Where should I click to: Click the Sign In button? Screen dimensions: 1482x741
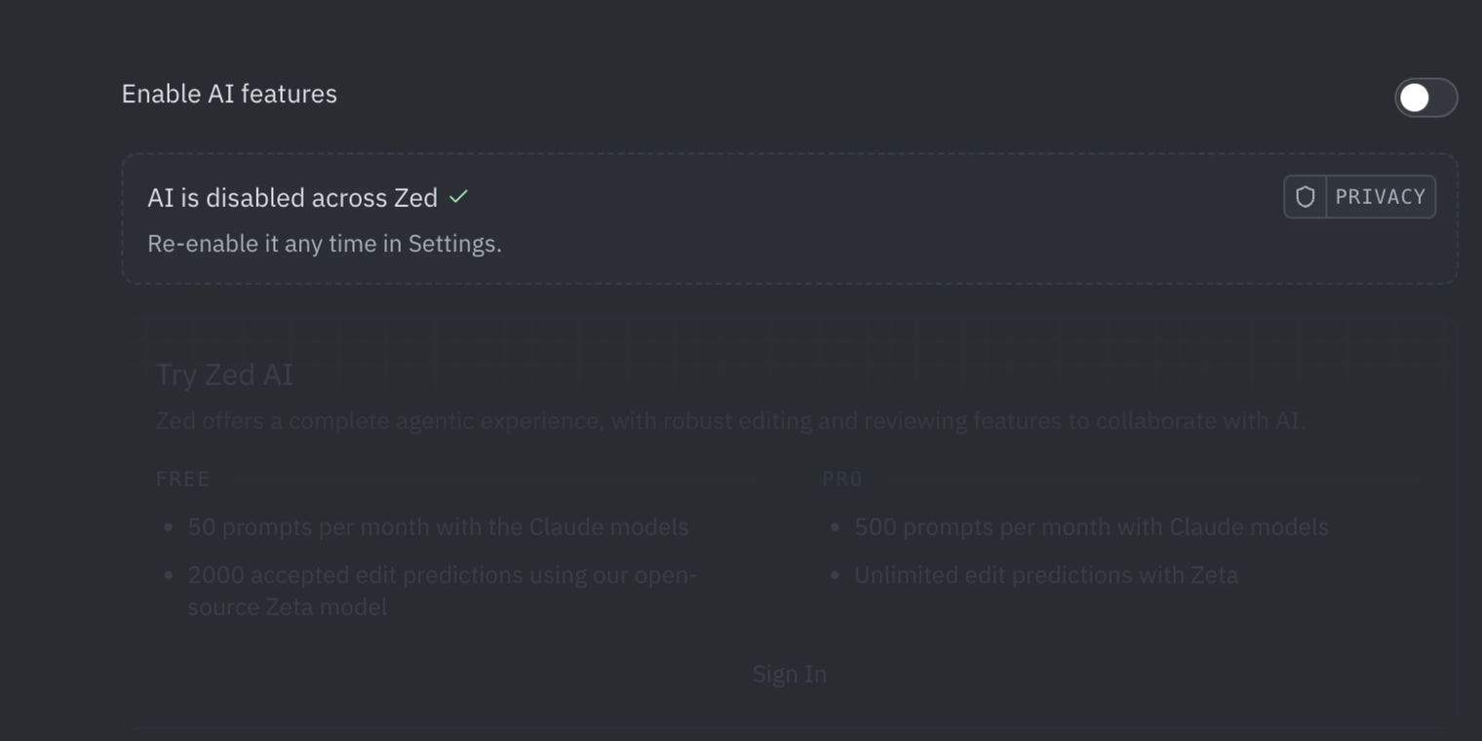790,673
